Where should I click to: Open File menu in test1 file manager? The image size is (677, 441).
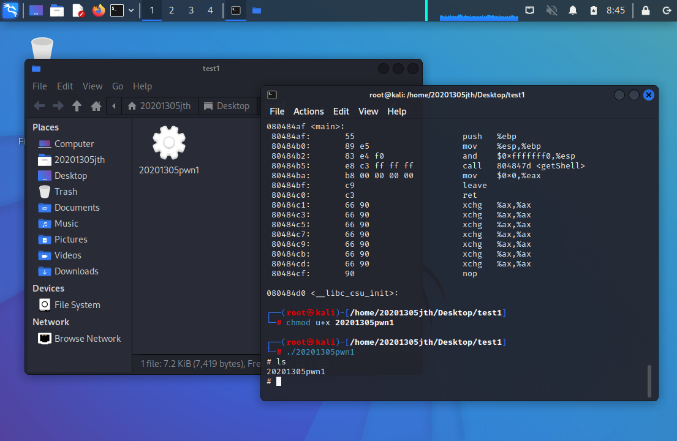pos(40,86)
